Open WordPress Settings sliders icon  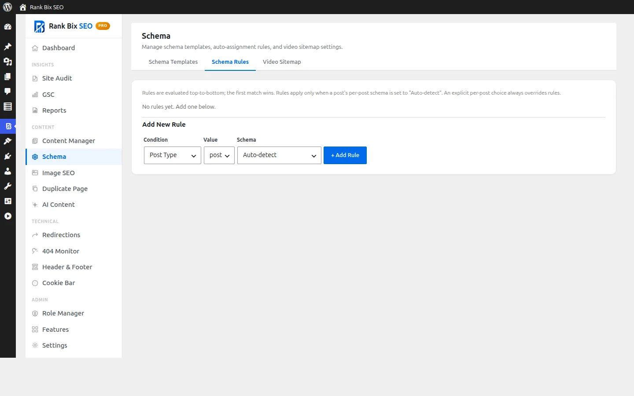point(7,201)
